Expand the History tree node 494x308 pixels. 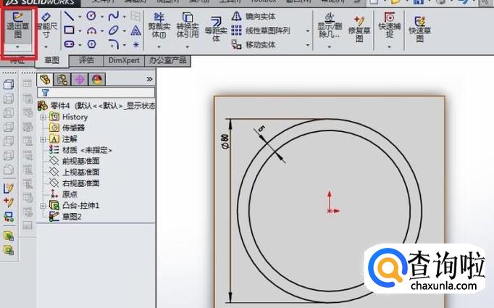coord(43,117)
